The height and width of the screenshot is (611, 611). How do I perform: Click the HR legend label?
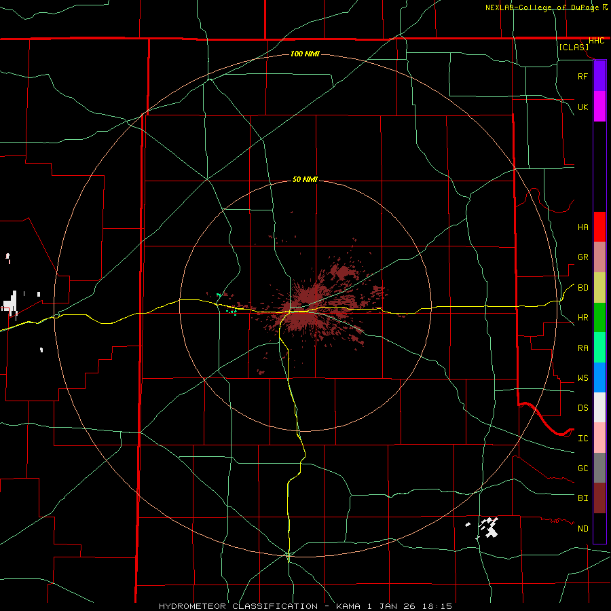pyautogui.click(x=582, y=318)
